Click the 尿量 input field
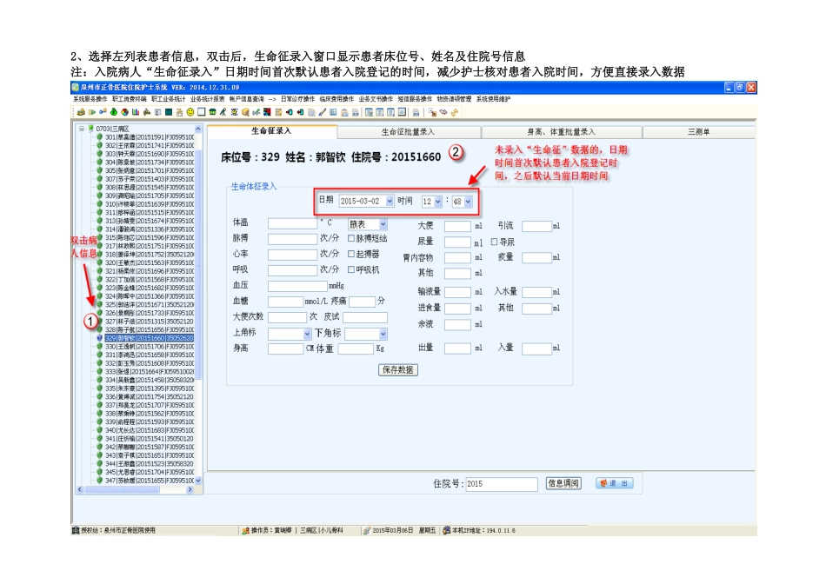 [x=457, y=242]
